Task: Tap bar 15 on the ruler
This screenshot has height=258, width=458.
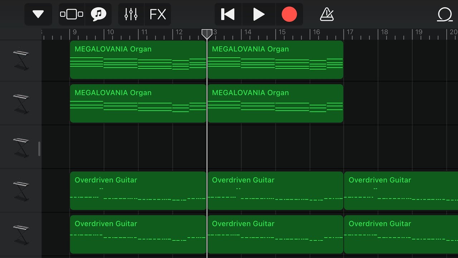Action: [x=282, y=32]
